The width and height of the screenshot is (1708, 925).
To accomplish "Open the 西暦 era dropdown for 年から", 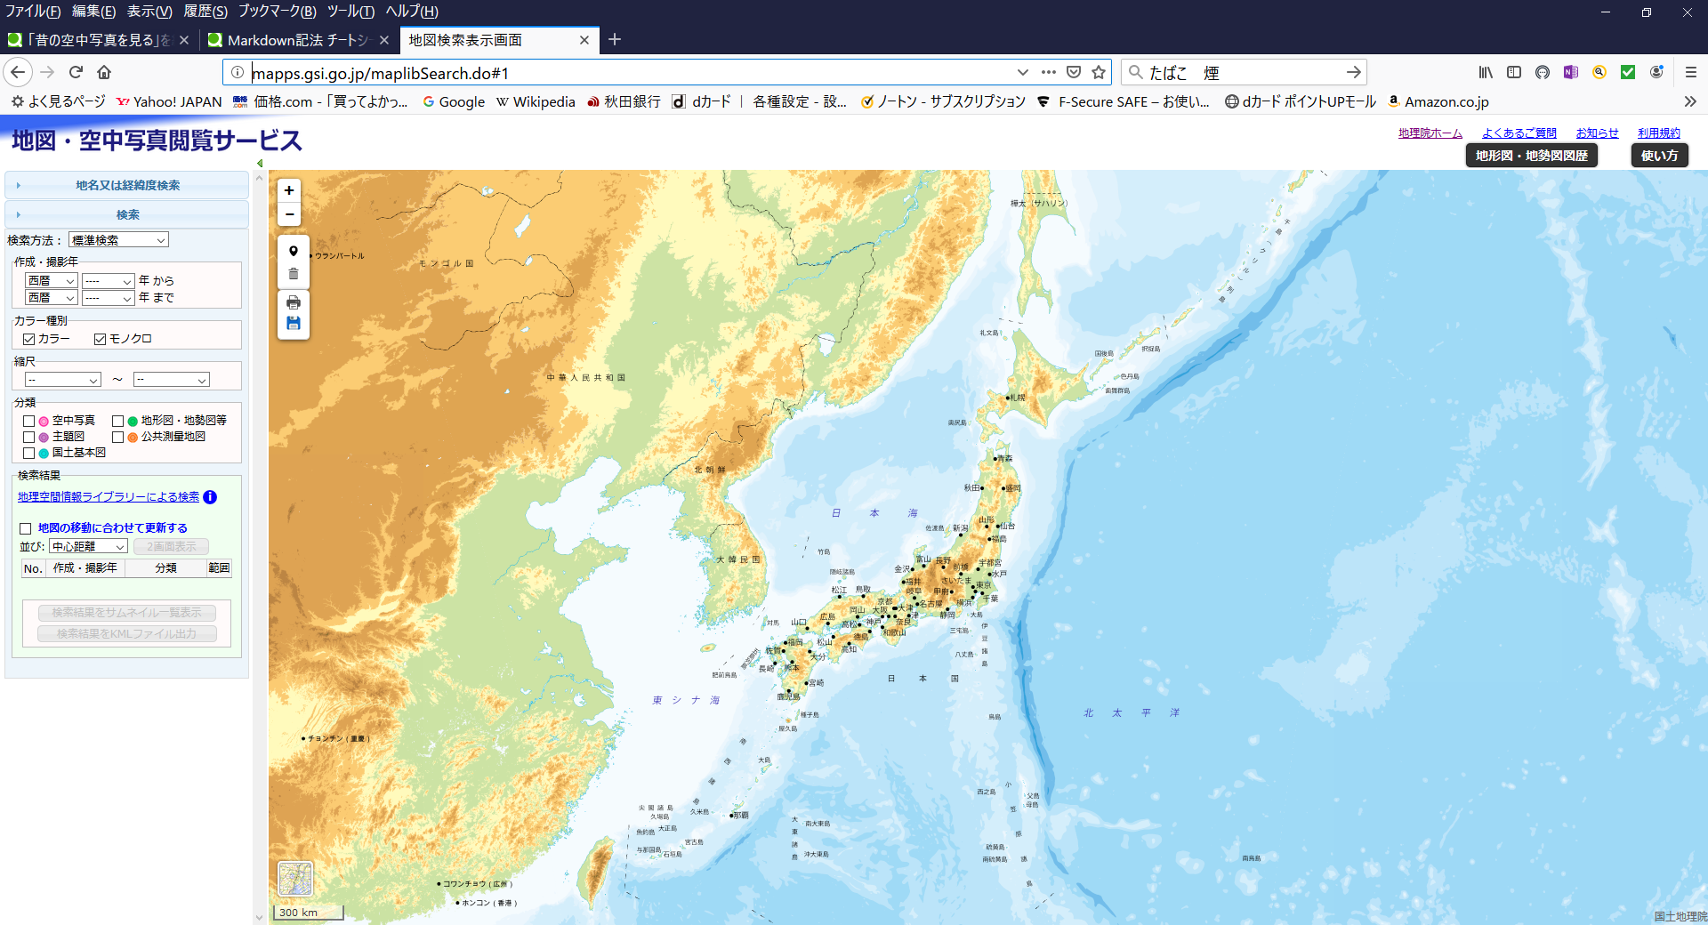I will click(x=52, y=281).
